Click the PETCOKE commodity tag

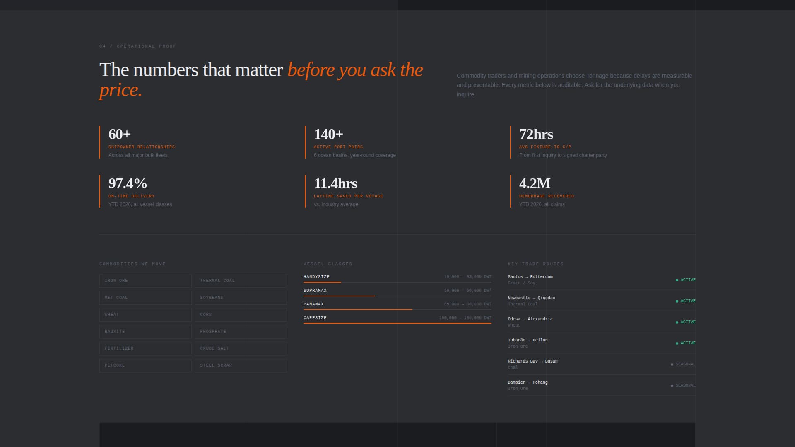point(145,365)
